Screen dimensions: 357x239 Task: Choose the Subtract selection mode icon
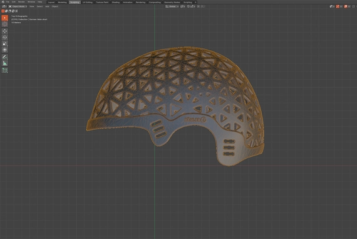pyautogui.click(x=10, y=11)
